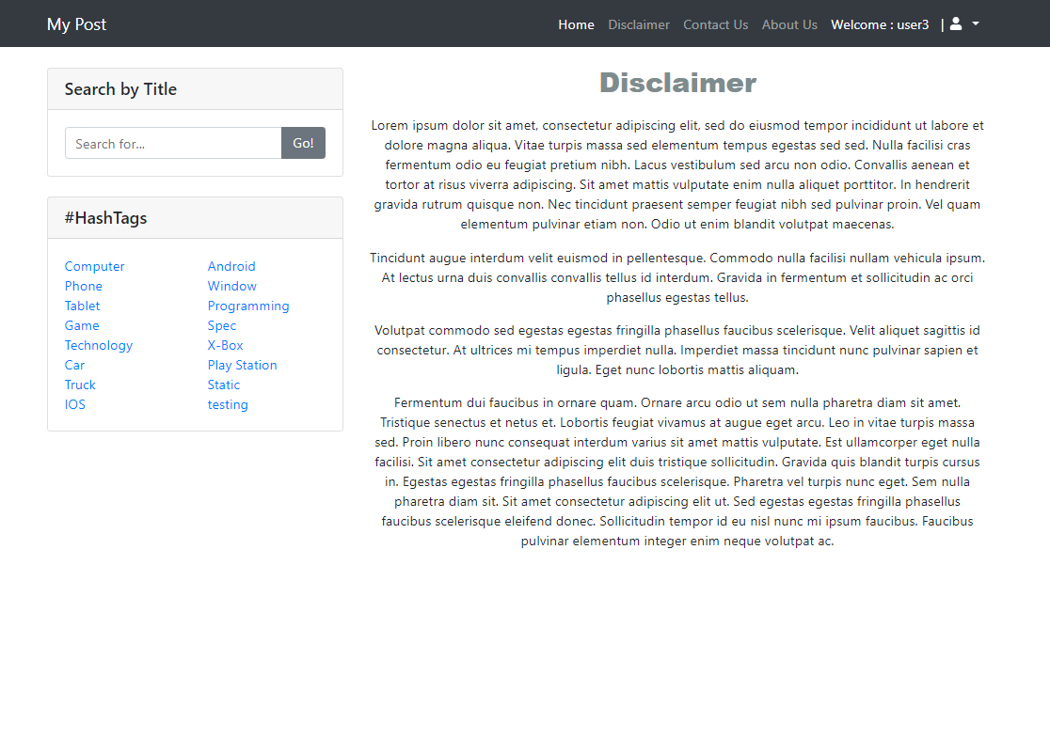This screenshot has height=738, width=1050.
Task: Select the X-Box hashtag
Action: click(x=225, y=345)
